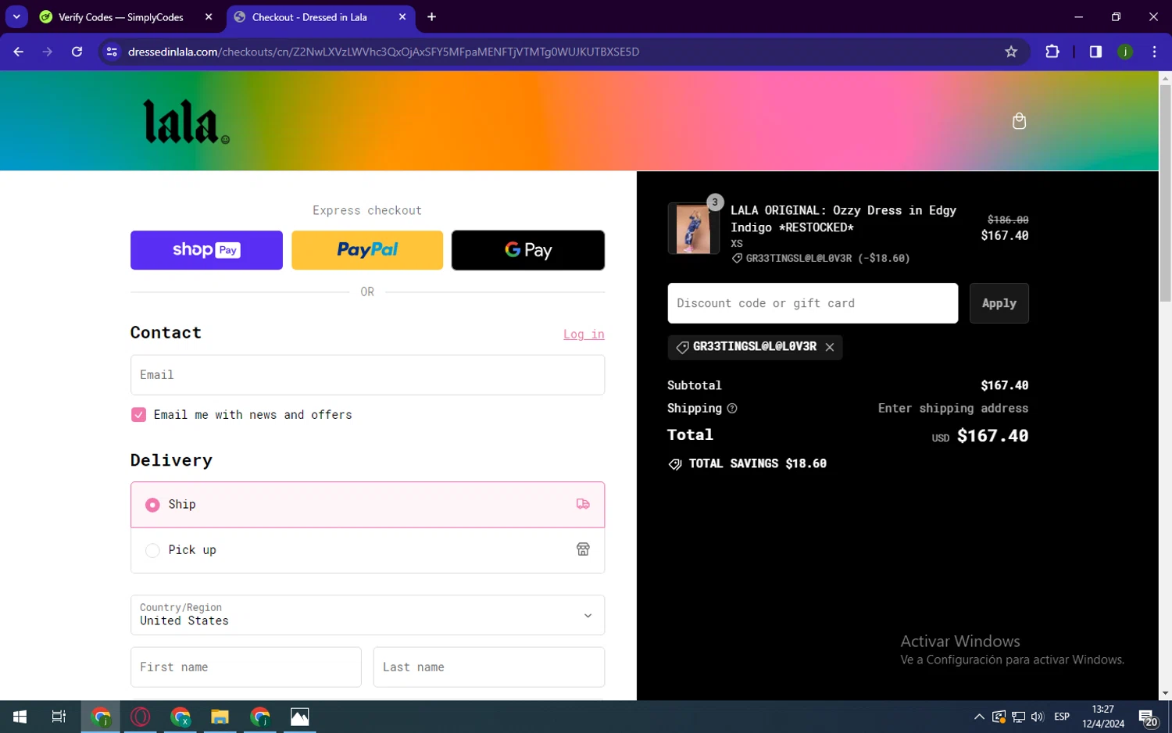The height and width of the screenshot is (733, 1172).
Task: Click the Enter shipping address text
Action: tap(952, 409)
